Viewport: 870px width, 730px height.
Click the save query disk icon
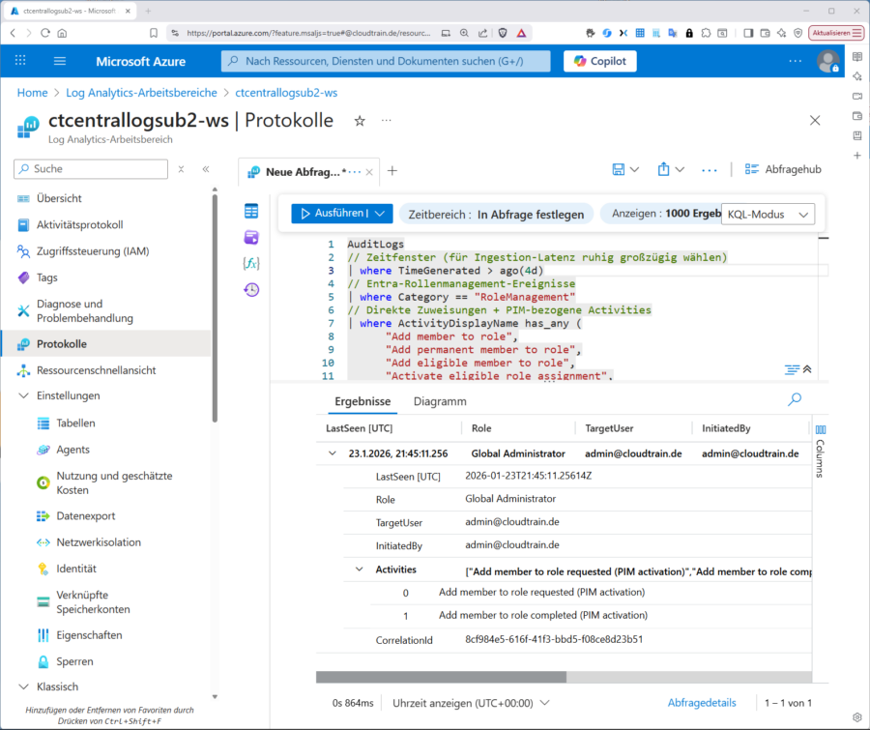[x=619, y=169]
